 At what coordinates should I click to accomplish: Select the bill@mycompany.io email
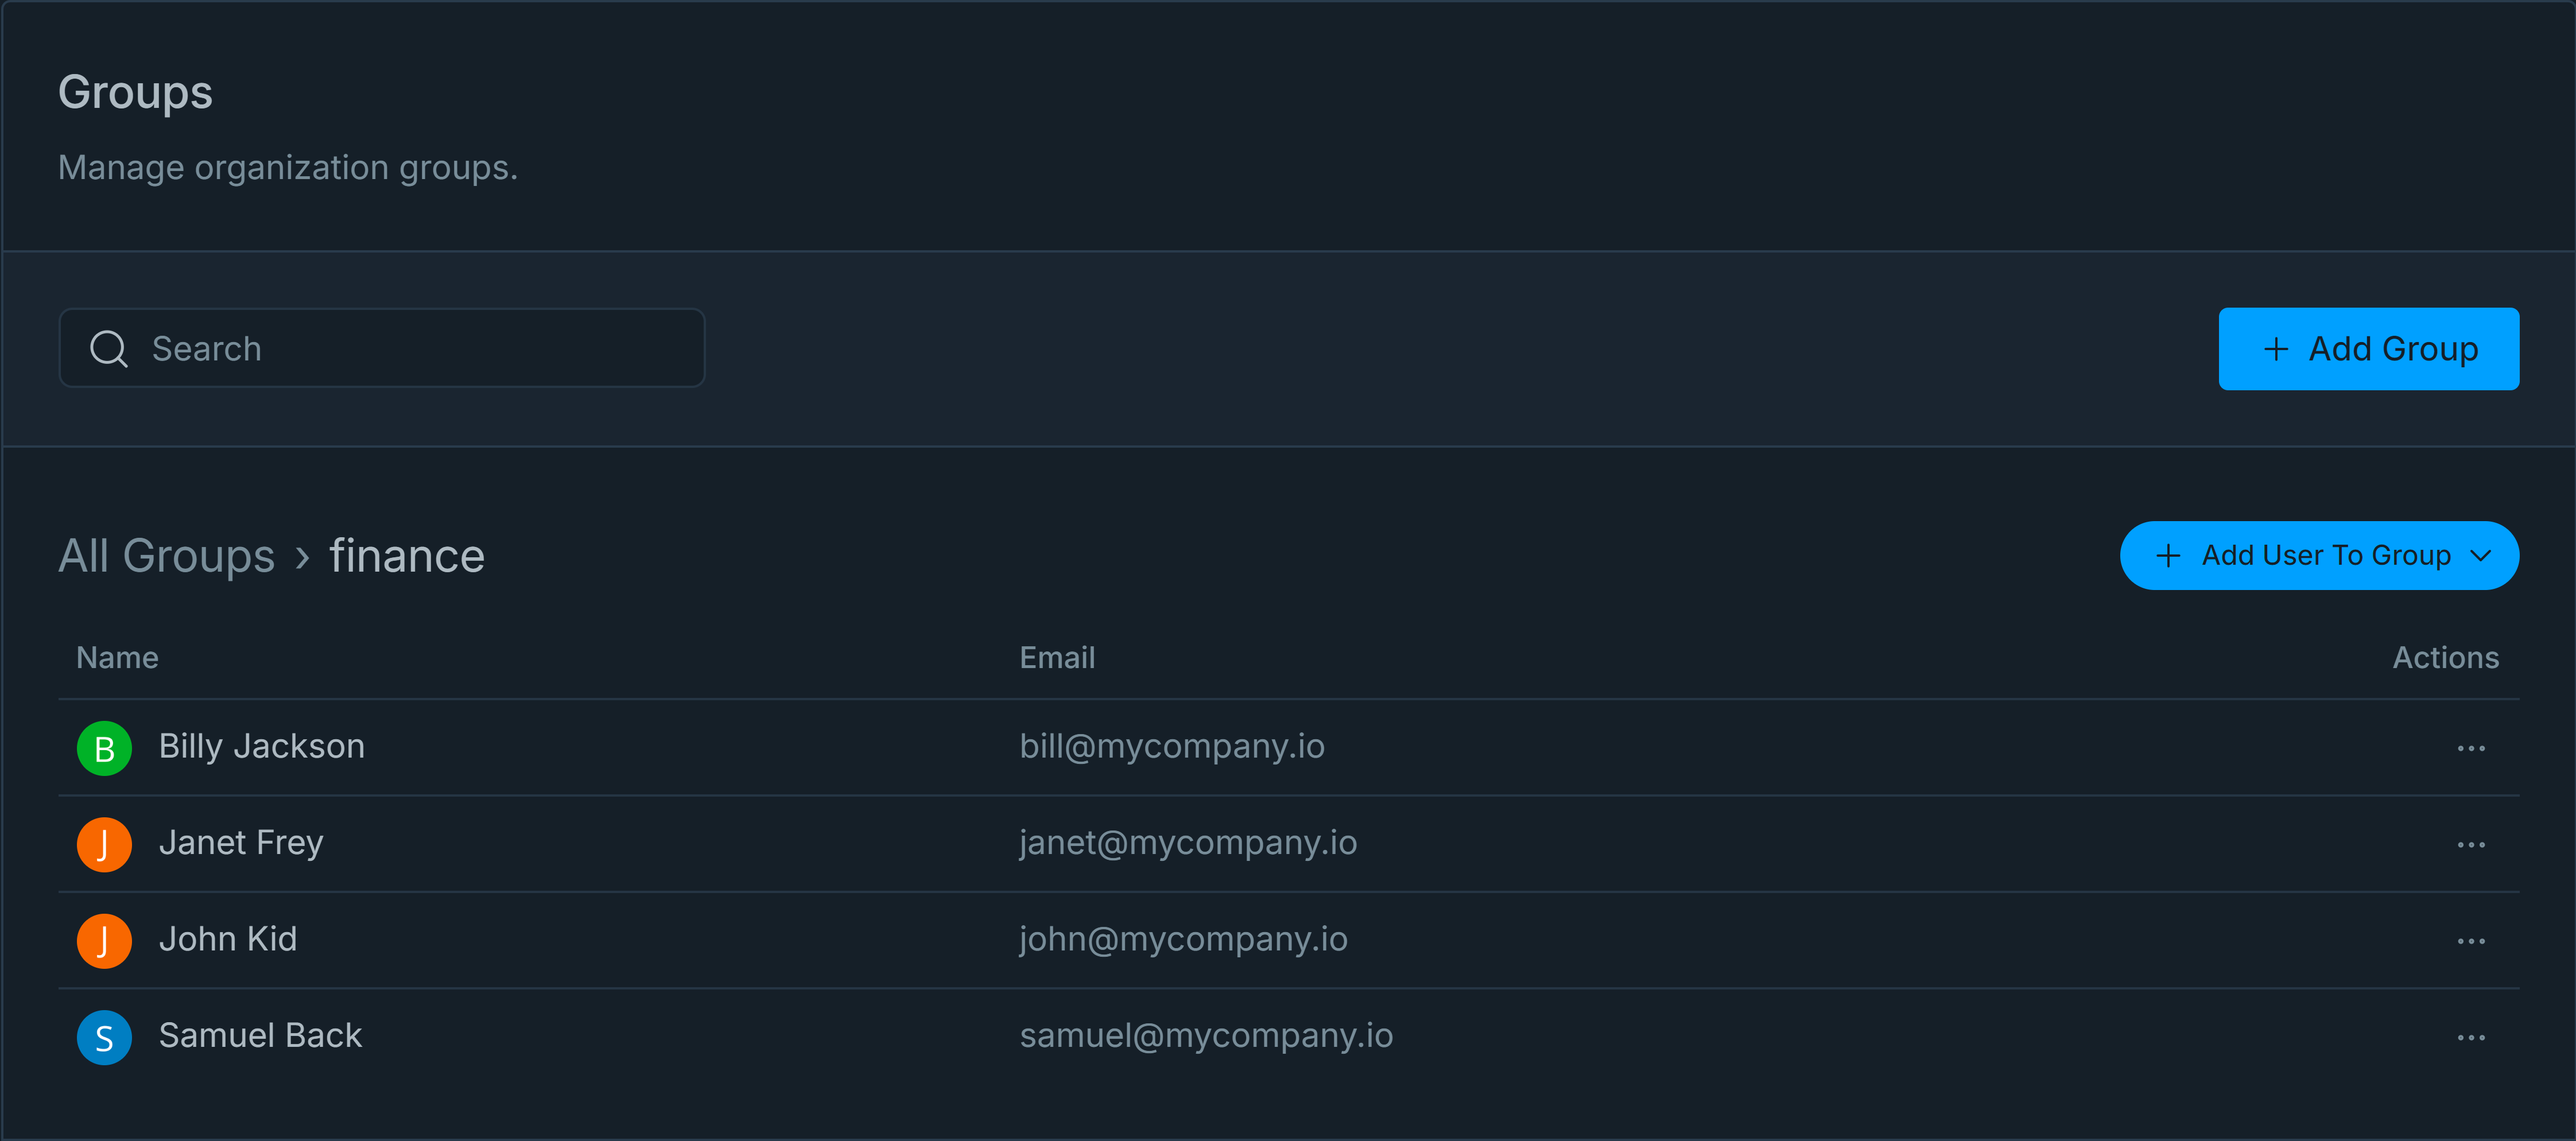(x=1172, y=746)
